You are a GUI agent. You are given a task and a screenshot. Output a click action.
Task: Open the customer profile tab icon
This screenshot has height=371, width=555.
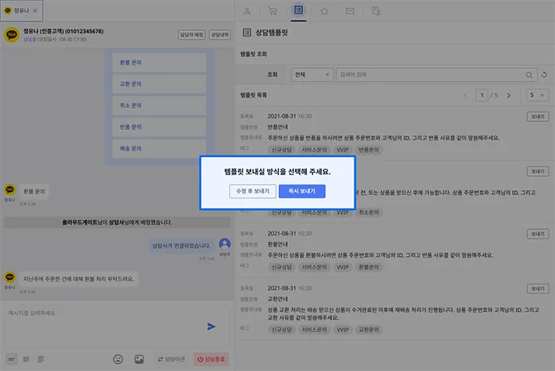click(247, 11)
